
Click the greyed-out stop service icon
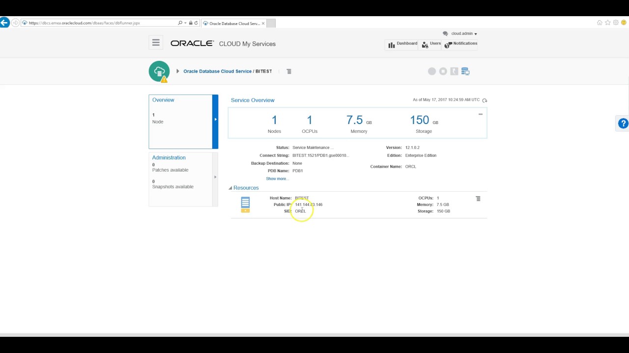tap(443, 71)
